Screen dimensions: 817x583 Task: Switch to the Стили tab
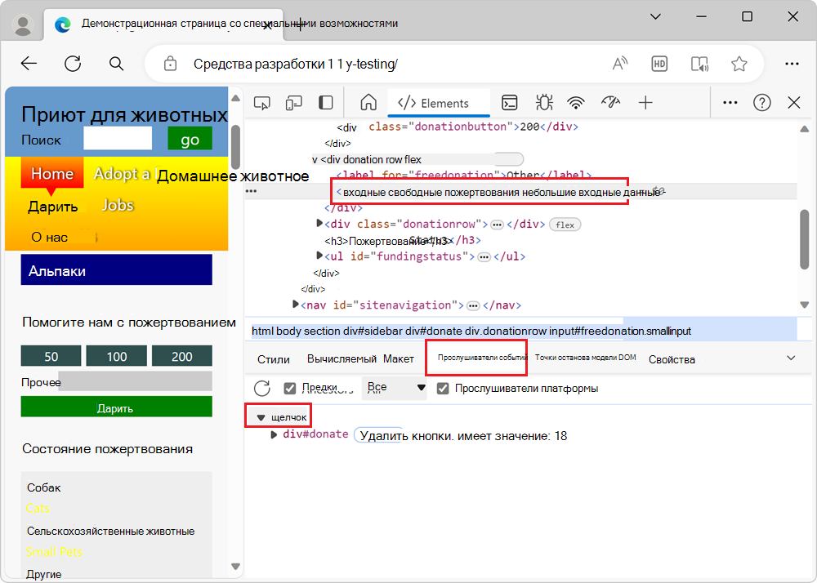pos(274,358)
